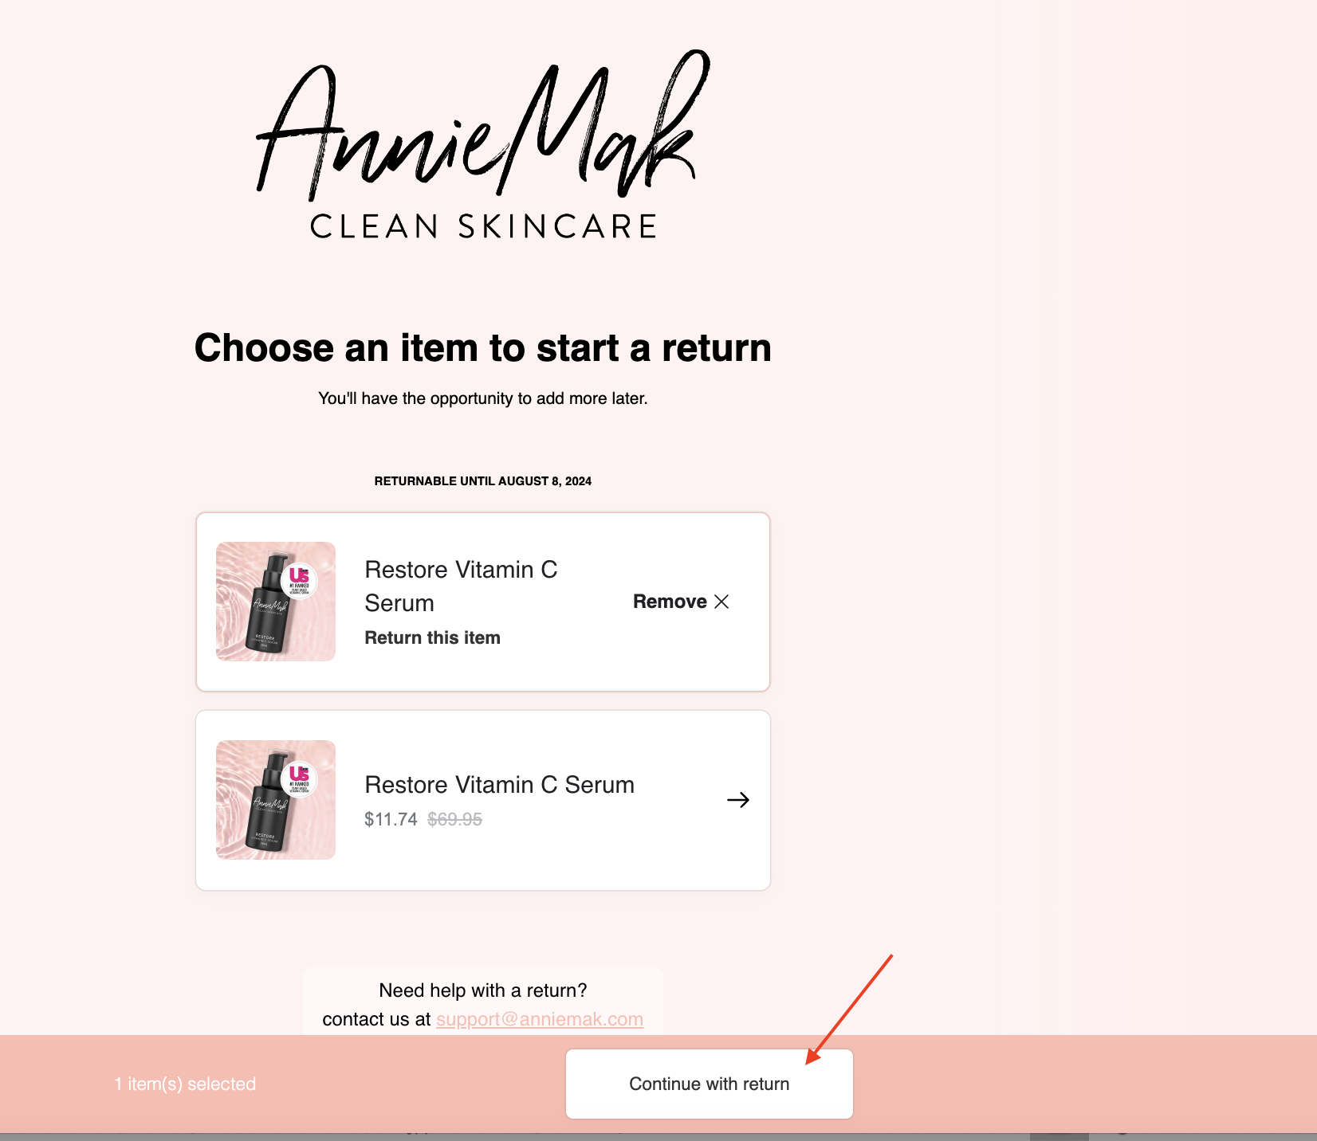Viewport: 1317px width, 1141px height.
Task: Open the support@anniemak.com email link
Action: click(540, 1019)
